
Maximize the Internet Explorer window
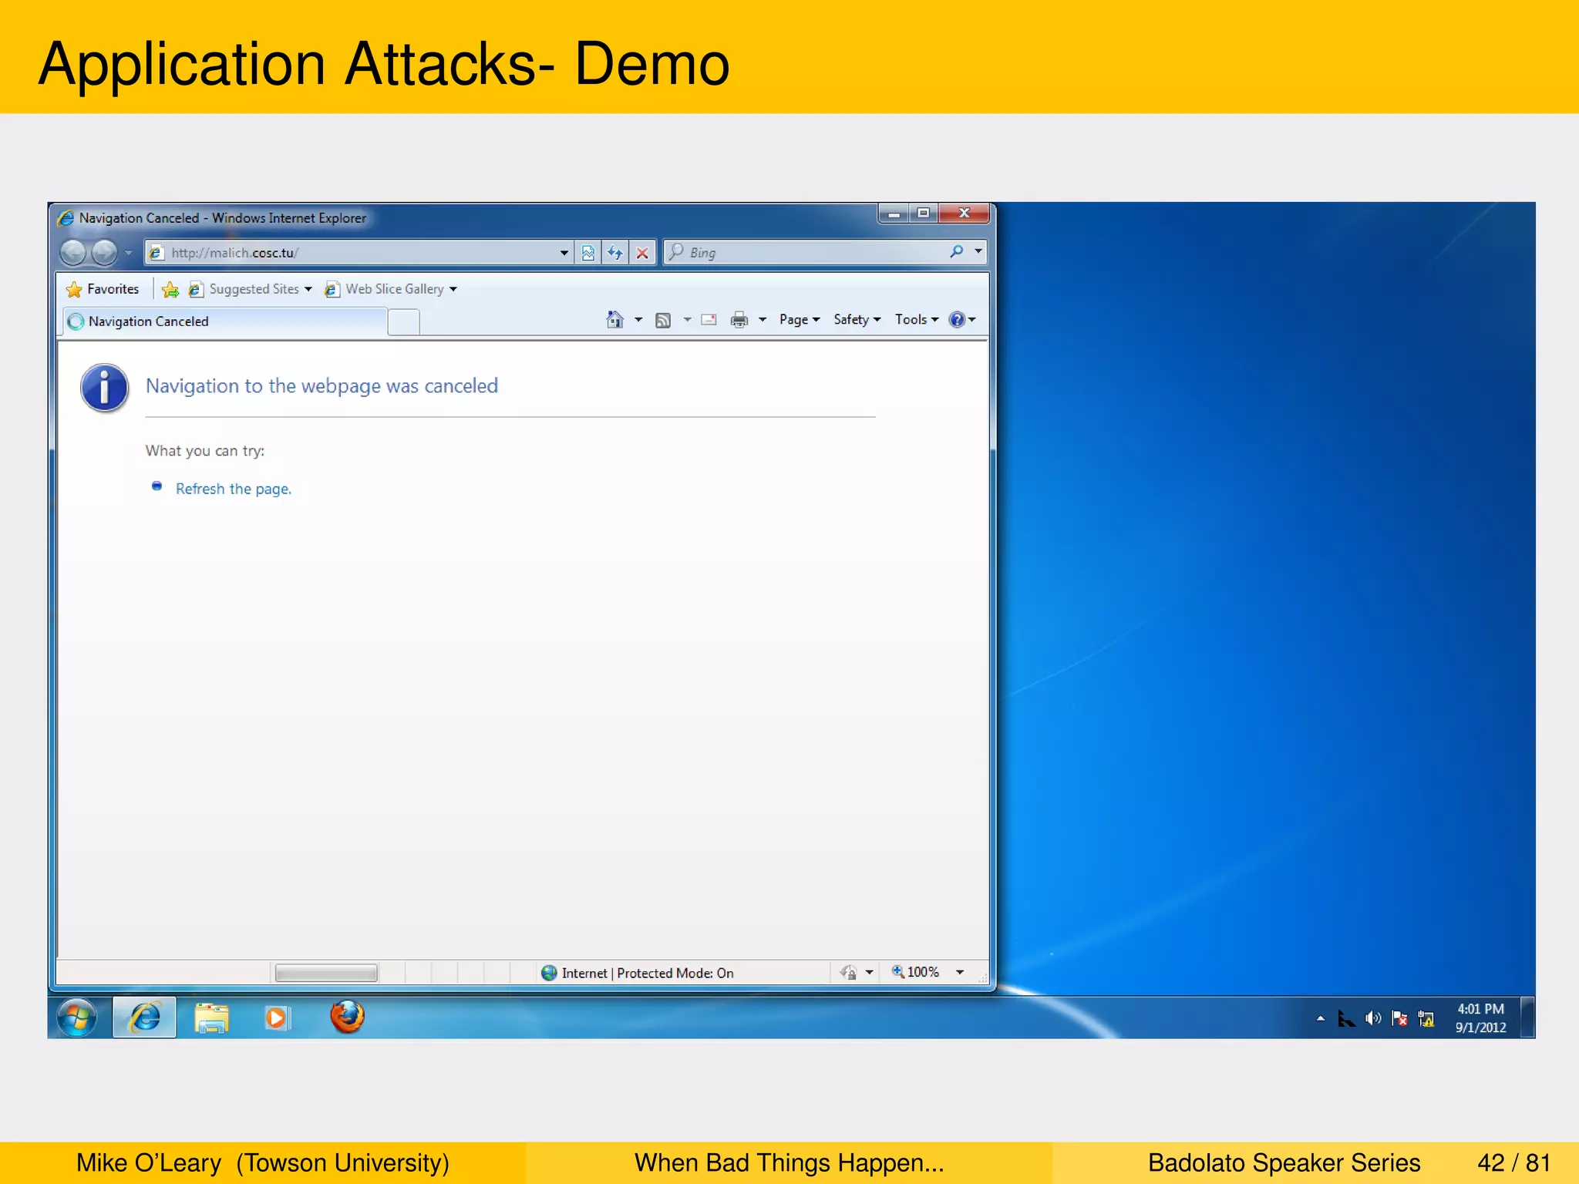[924, 214]
